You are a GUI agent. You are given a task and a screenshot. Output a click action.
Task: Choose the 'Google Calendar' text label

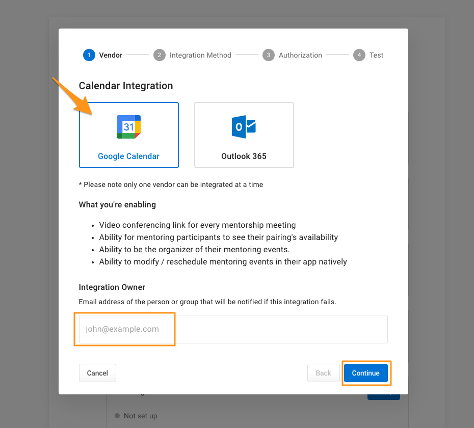[x=128, y=156]
